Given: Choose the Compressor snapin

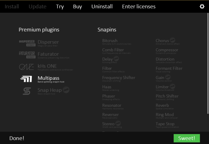Looking at the screenshot, I should (167, 50).
